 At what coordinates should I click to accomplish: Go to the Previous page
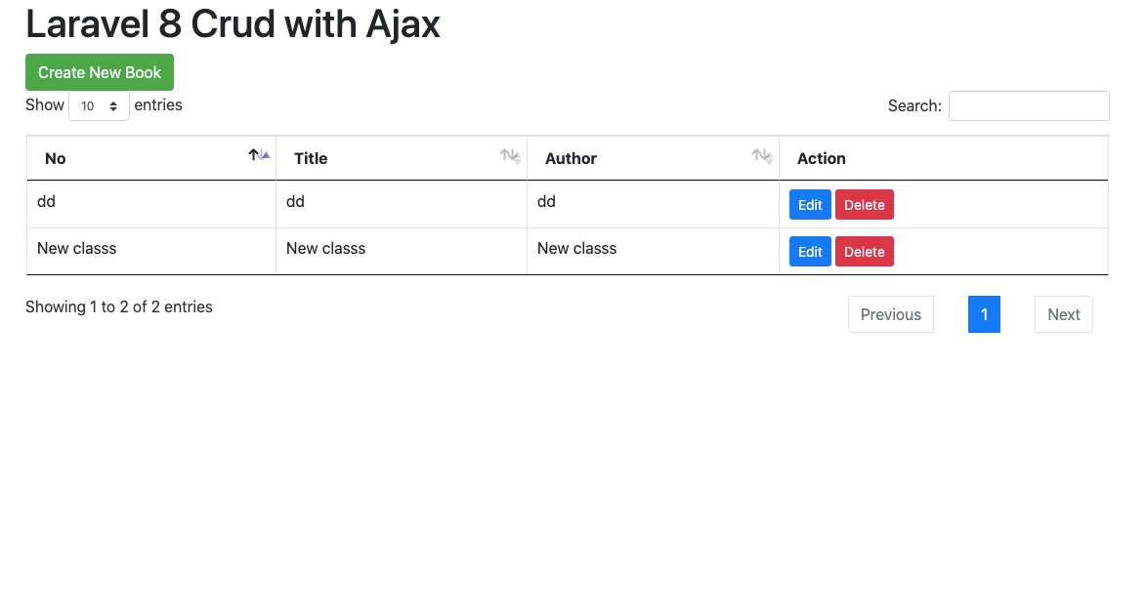point(890,314)
